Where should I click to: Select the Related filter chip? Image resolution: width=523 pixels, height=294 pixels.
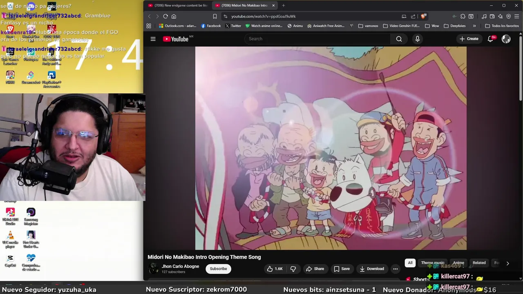pos(479,263)
